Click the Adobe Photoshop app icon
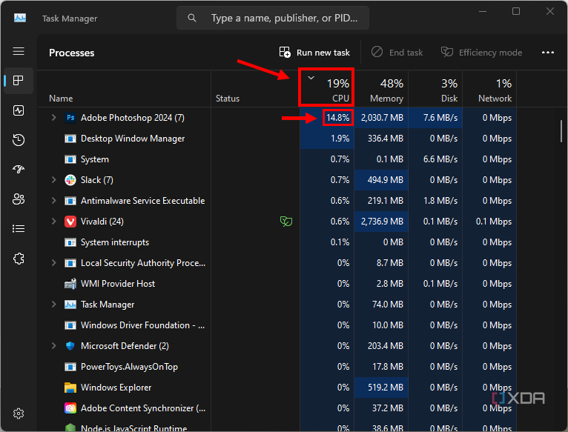The height and width of the screenshot is (432, 568). click(70, 118)
